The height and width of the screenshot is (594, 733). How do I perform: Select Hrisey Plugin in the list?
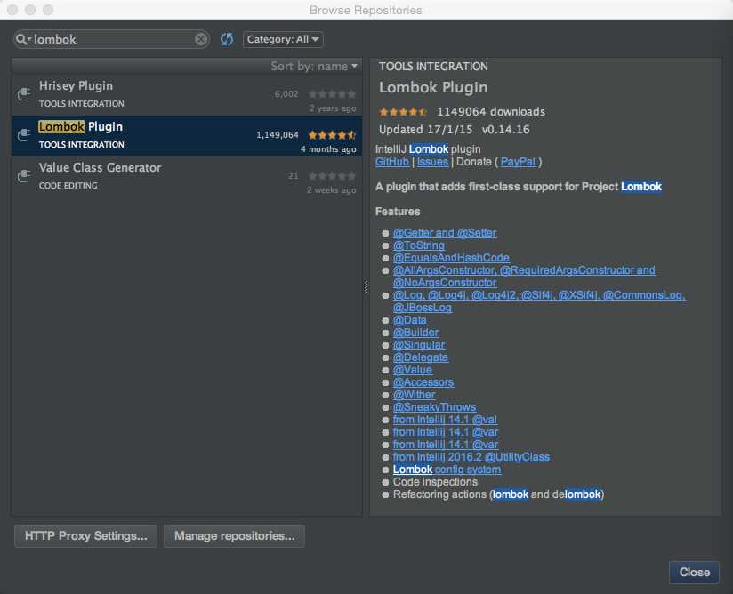[187, 95]
